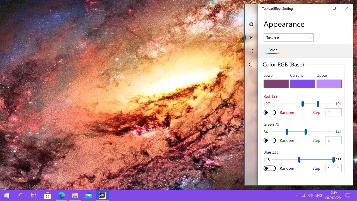Enable Random toggle for Green
This screenshot has width=357, height=201.
[270, 140]
